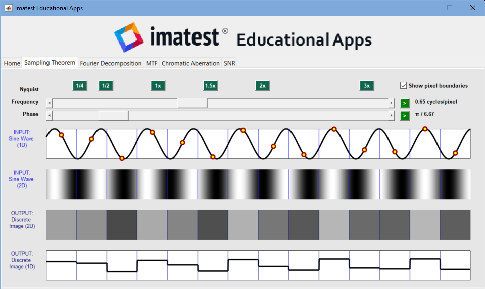
Task: Choose the 3x Nyquist button
Action: coord(367,86)
